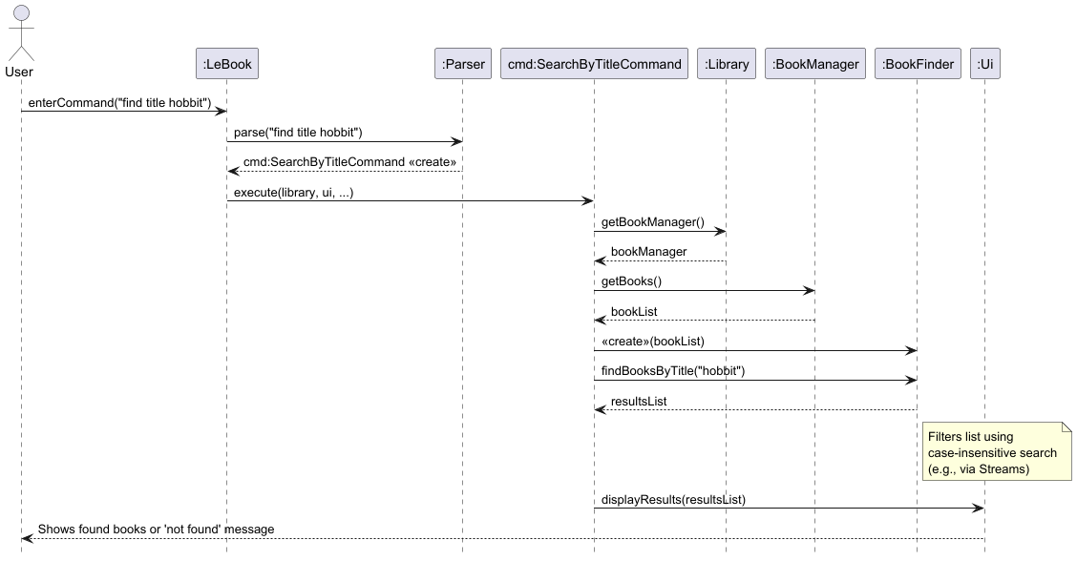Image resolution: width=1077 pixels, height=561 pixels.
Task: Click the :Ui participant box
Action: pos(985,64)
